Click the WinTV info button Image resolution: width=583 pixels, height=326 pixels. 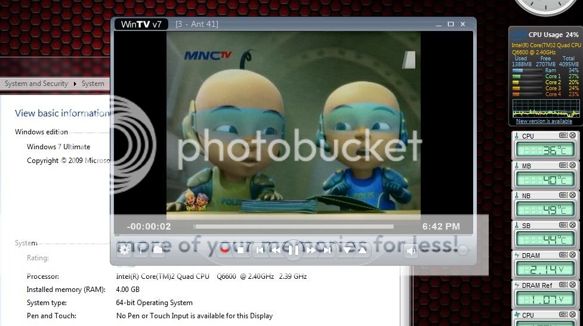(x=141, y=250)
